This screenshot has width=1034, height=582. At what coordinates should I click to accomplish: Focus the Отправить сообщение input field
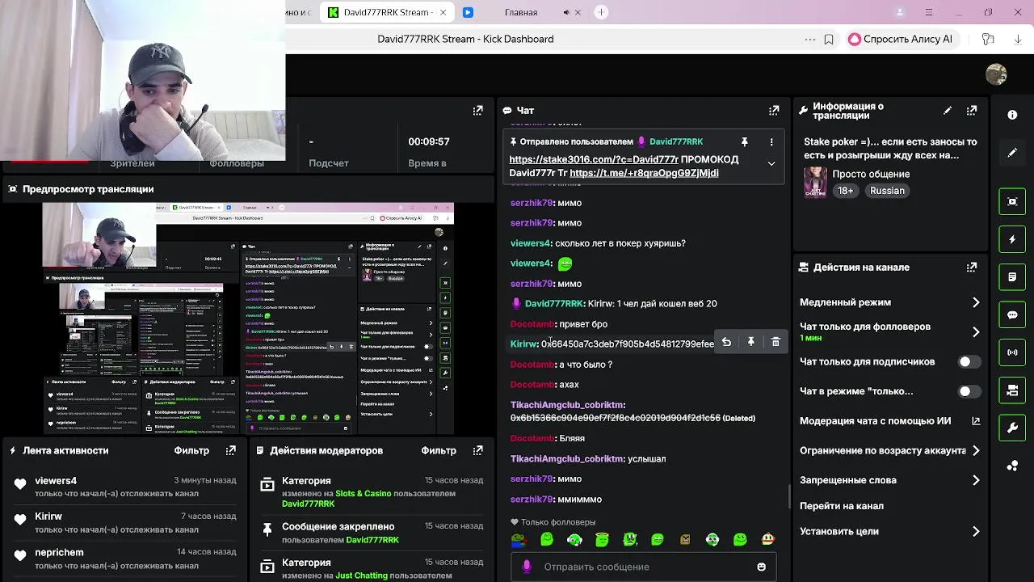643,567
